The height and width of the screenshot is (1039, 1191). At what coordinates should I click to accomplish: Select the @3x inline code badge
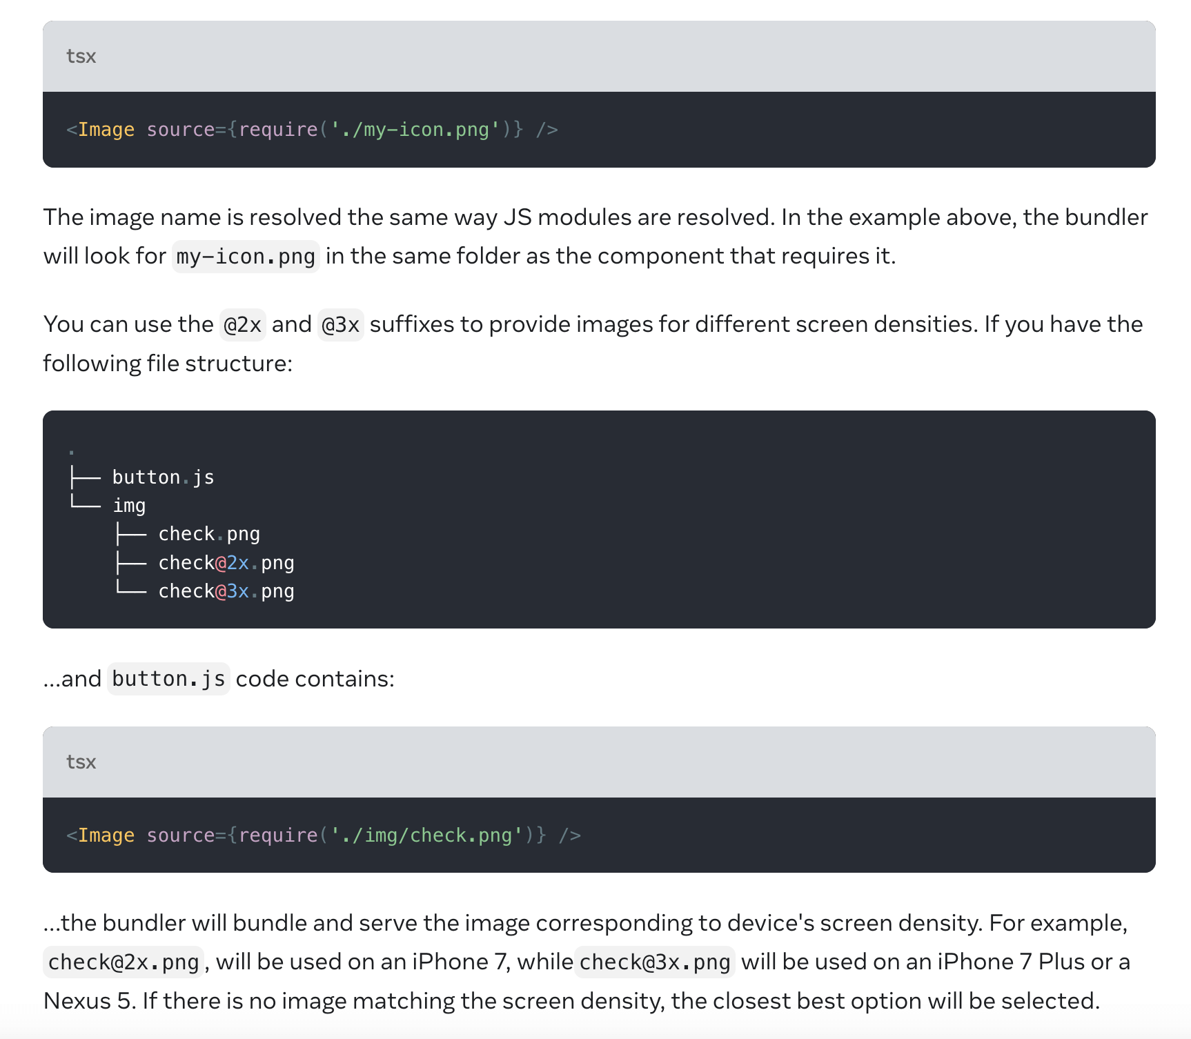(x=341, y=324)
